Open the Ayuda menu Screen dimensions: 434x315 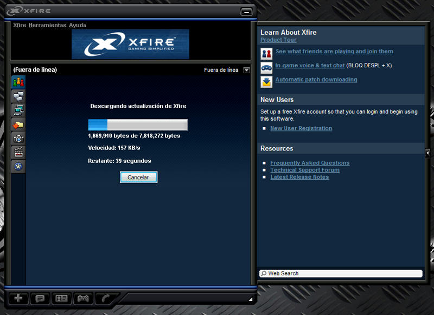[x=78, y=25]
